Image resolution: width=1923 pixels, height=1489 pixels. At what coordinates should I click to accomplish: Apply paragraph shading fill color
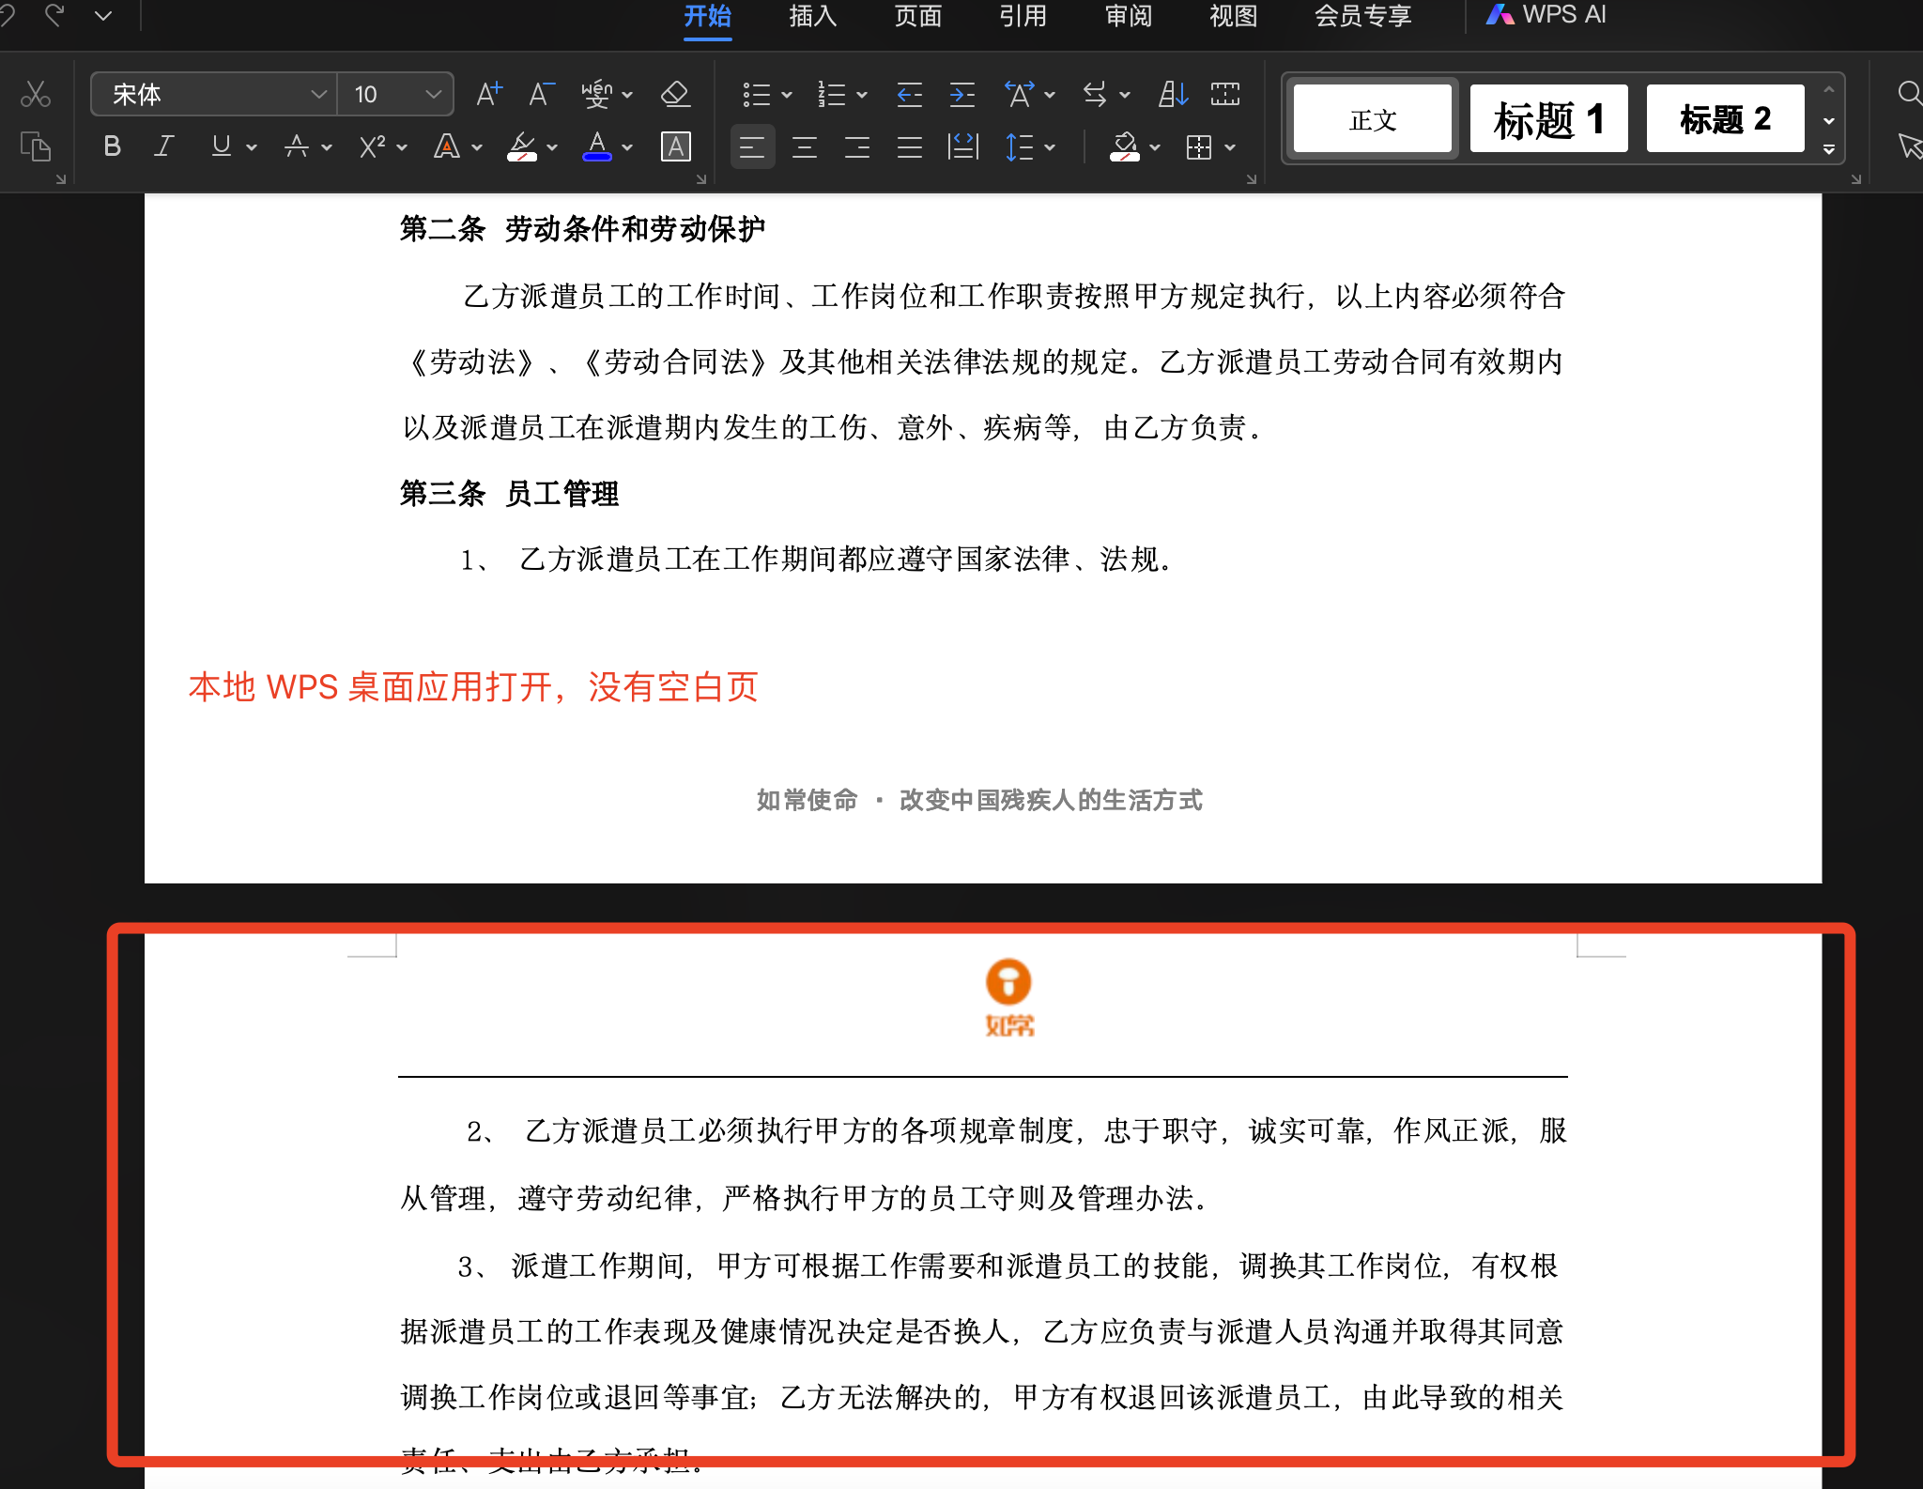click(x=1124, y=146)
